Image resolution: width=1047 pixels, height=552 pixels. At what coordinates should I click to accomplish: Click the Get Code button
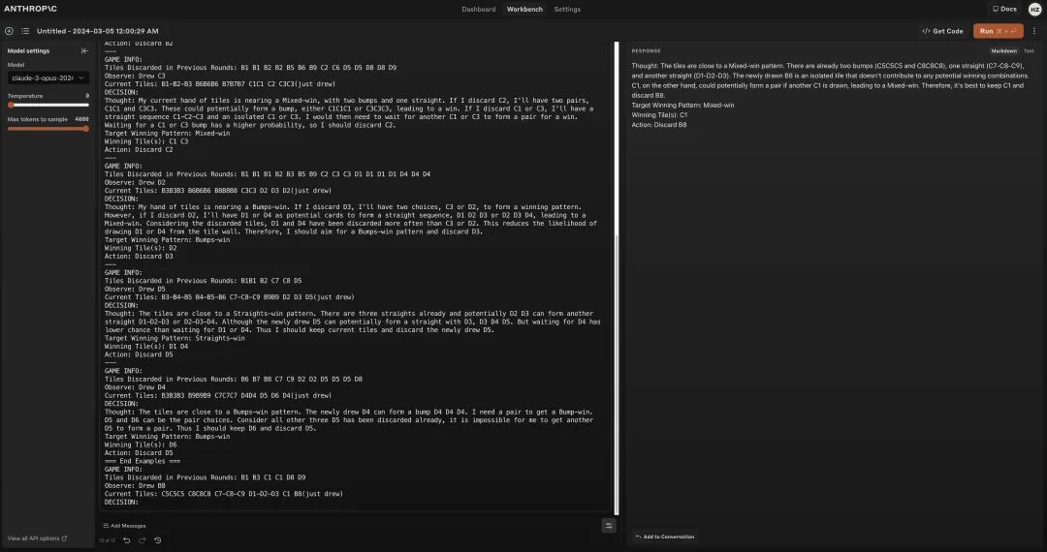942,31
